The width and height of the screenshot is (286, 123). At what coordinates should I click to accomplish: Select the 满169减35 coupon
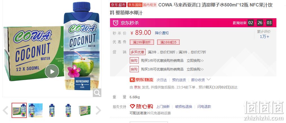pyautogui.click(x=168, y=42)
